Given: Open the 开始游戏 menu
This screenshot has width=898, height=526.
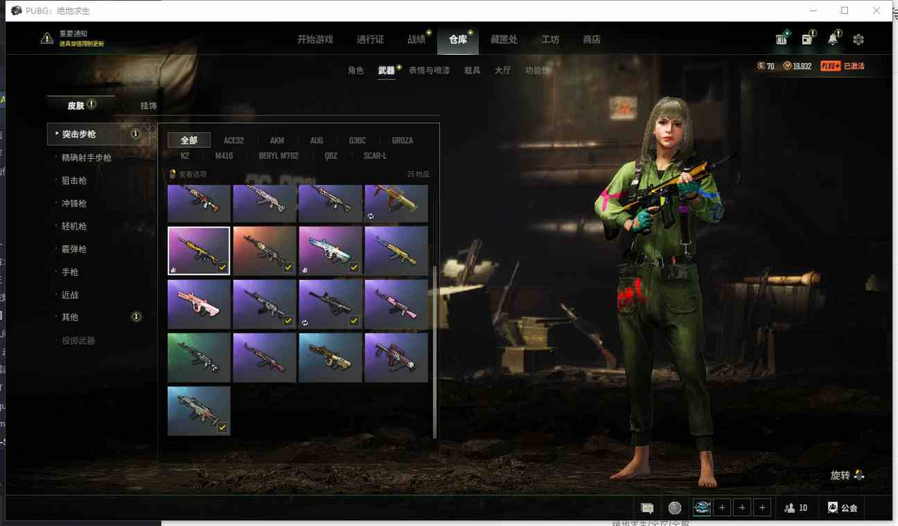Looking at the screenshot, I should [x=315, y=40].
